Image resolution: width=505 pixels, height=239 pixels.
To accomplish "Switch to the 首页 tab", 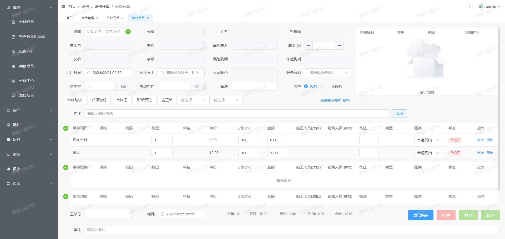I will [69, 18].
